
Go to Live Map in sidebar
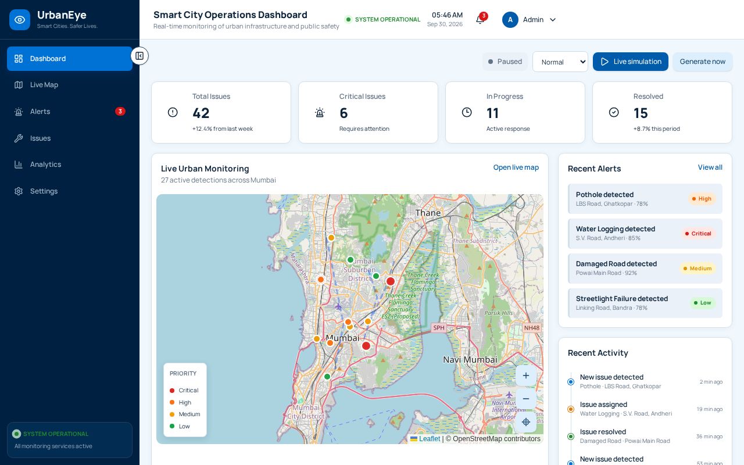[70, 85]
